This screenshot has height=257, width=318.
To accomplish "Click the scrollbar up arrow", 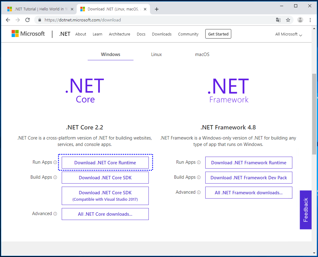I will click(x=314, y=28).
